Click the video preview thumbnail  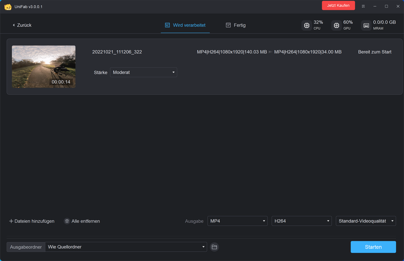(44, 67)
